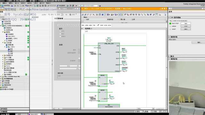205x115 pixels.
Task: Select third radio option in commissioning panel
Action: 60,36
